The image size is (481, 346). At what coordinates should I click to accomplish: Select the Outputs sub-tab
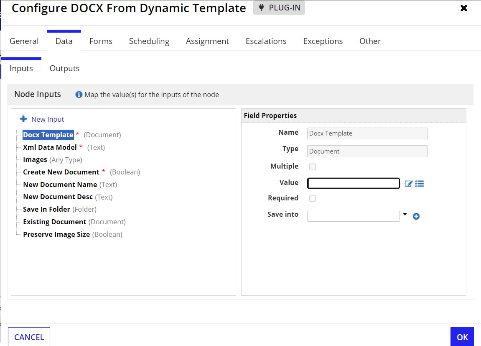click(x=64, y=68)
